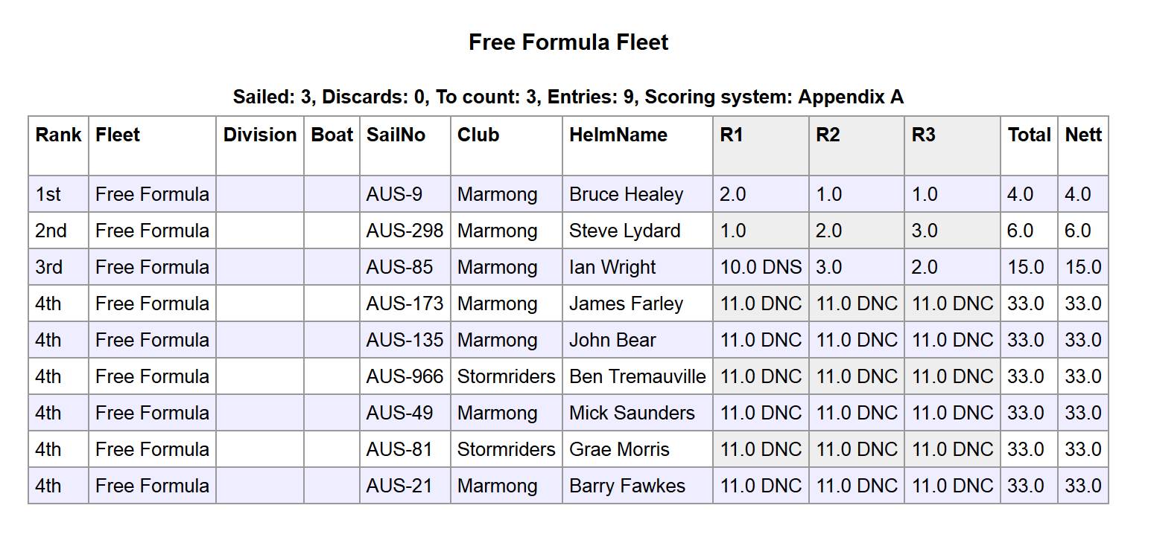Click Grae Morris in the table
Viewport: 1151px width, 540px height.
pos(619,450)
